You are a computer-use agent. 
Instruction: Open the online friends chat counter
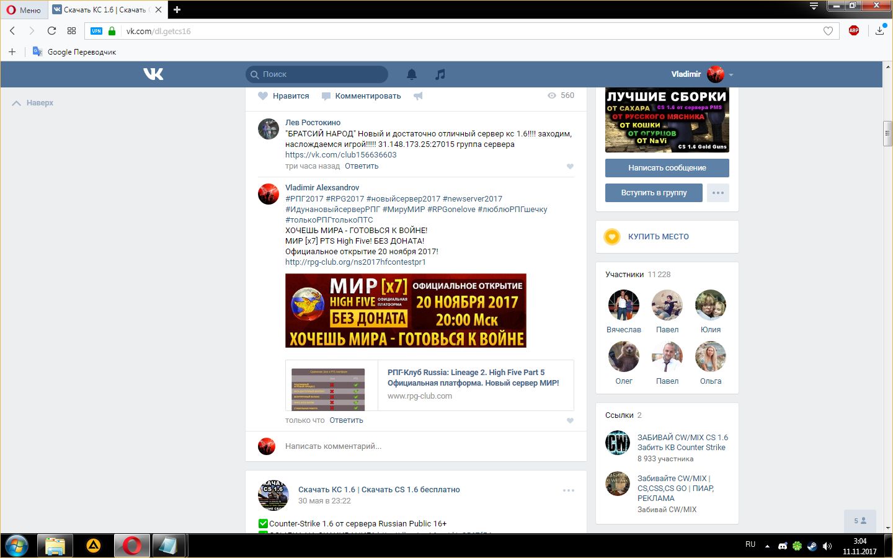[x=860, y=521]
